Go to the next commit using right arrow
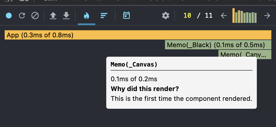The width and height of the screenshot is (276, 127). click(267, 16)
